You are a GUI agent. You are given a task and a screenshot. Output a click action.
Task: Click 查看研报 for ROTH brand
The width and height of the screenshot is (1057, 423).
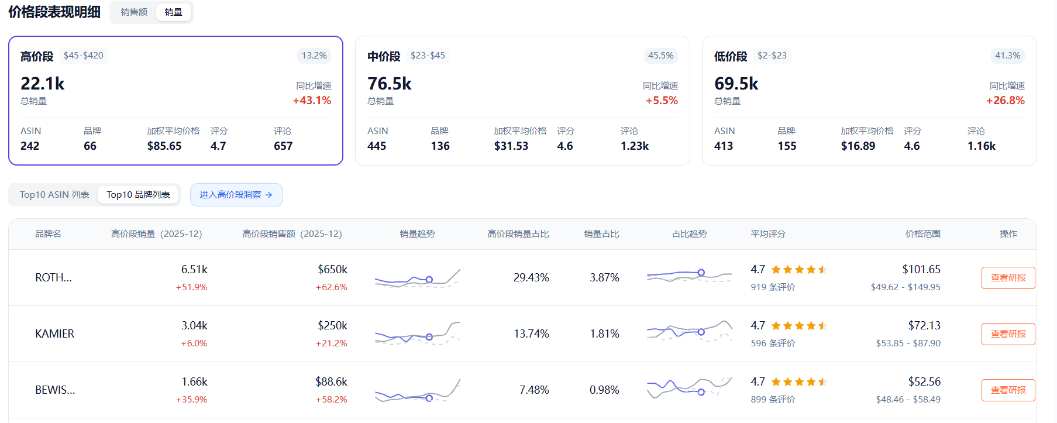pyautogui.click(x=1008, y=278)
